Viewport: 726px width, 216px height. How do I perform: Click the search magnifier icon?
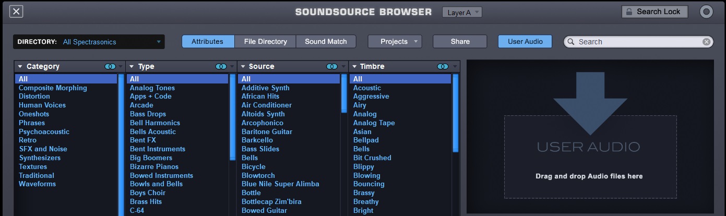point(571,42)
